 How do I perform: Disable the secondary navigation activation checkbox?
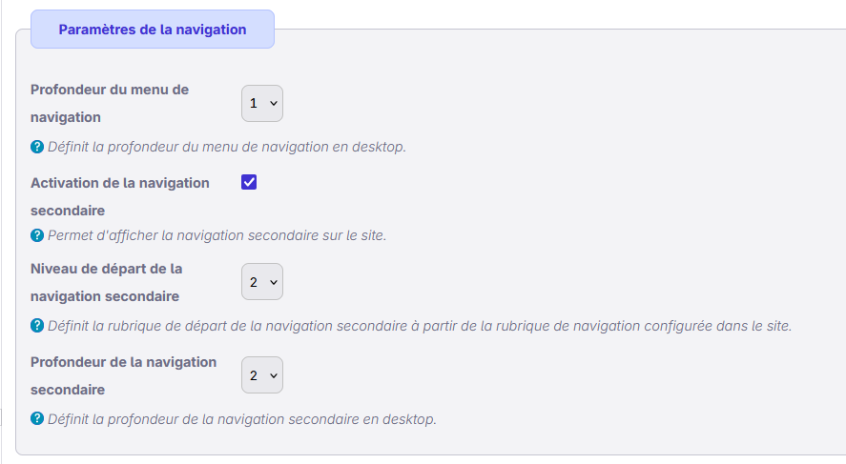pyautogui.click(x=249, y=182)
